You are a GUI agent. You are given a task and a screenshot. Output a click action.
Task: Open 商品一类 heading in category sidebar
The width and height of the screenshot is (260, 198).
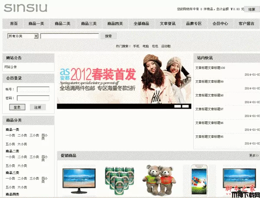click(12, 130)
